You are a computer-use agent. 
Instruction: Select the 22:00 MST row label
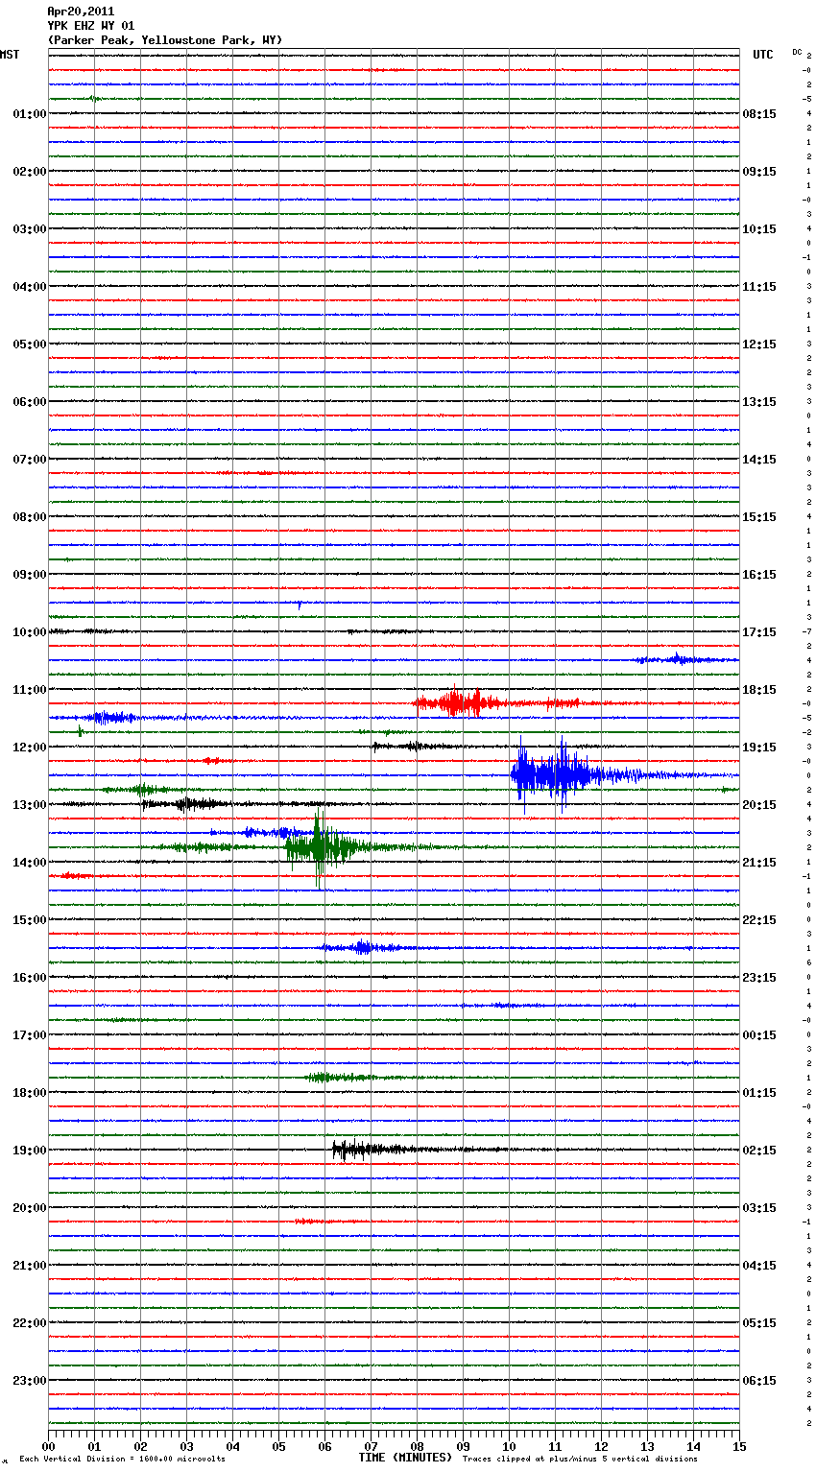click(x=30, y=1323)
